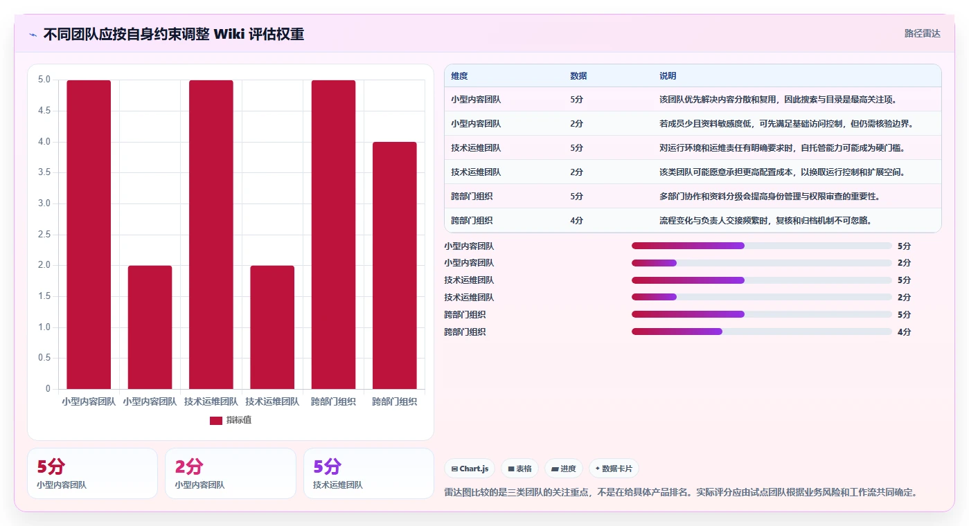Open the 2分 小型内容团队 data card
969x526 pixels.
click(x=230, y=473)
